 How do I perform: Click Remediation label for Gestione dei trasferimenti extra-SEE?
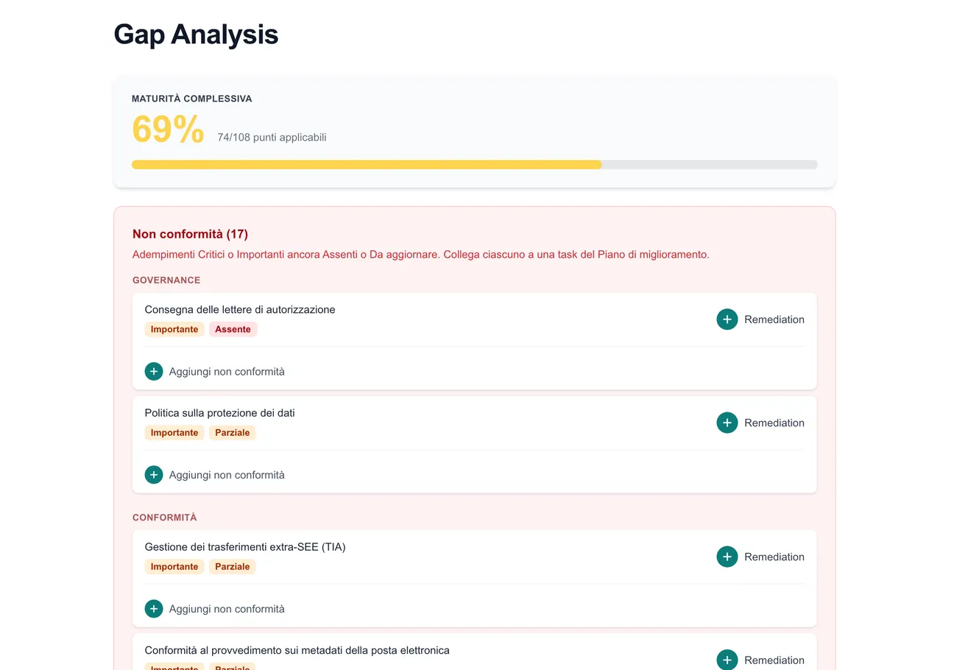[x=774, y=557]
